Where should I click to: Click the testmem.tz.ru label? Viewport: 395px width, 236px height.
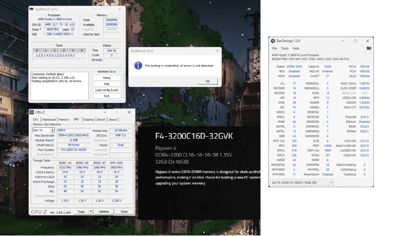point(106,71)
